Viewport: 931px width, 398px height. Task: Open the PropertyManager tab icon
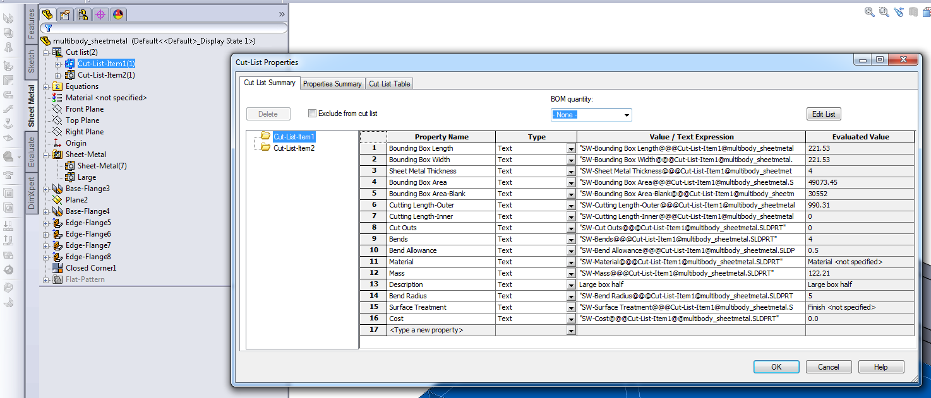coord(64,14)
